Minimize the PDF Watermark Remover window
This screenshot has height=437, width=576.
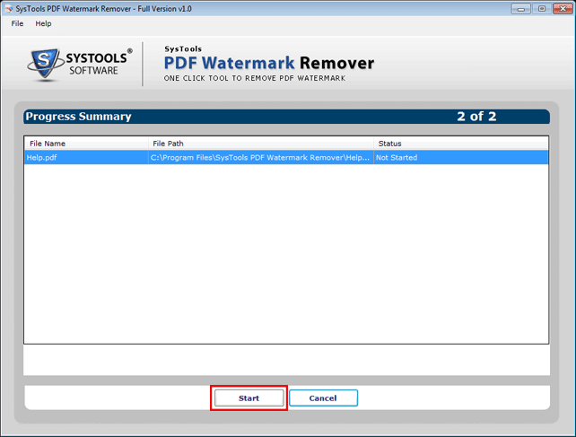pyautogui.click(x=521, y=8)
